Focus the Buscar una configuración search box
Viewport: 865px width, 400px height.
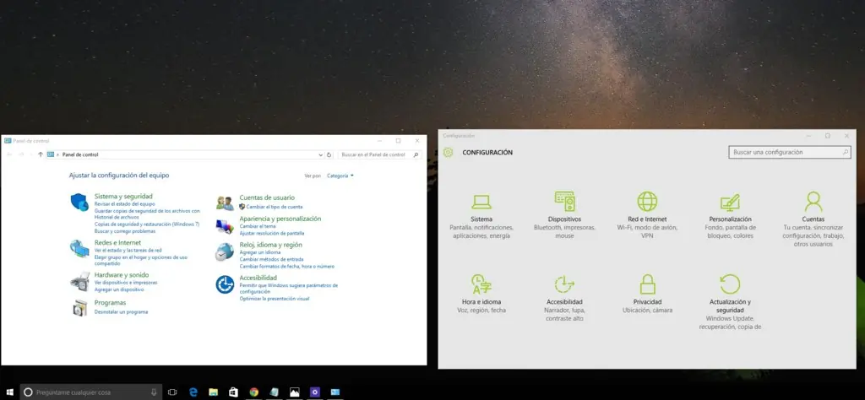[790, 152]
